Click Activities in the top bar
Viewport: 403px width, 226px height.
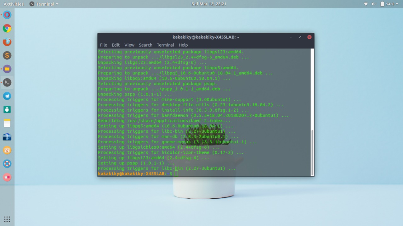(x=13, y=4)
